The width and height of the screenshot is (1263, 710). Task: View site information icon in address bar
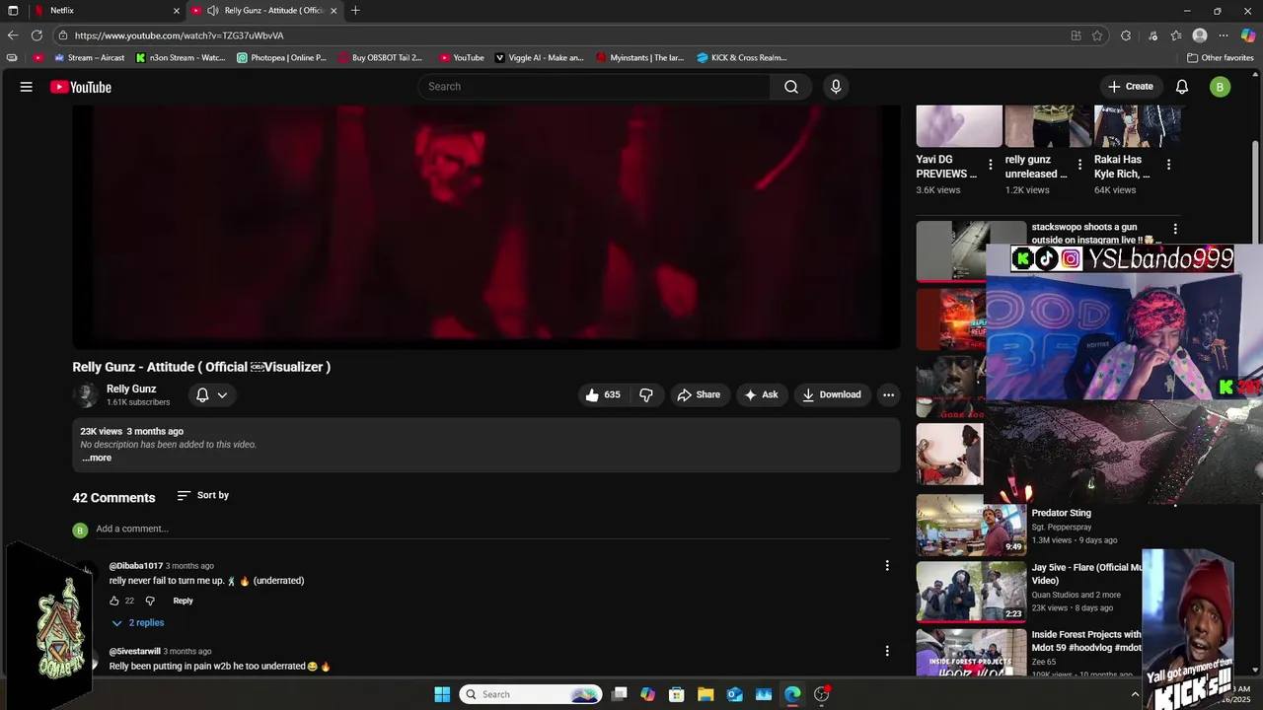pos(63,35)
